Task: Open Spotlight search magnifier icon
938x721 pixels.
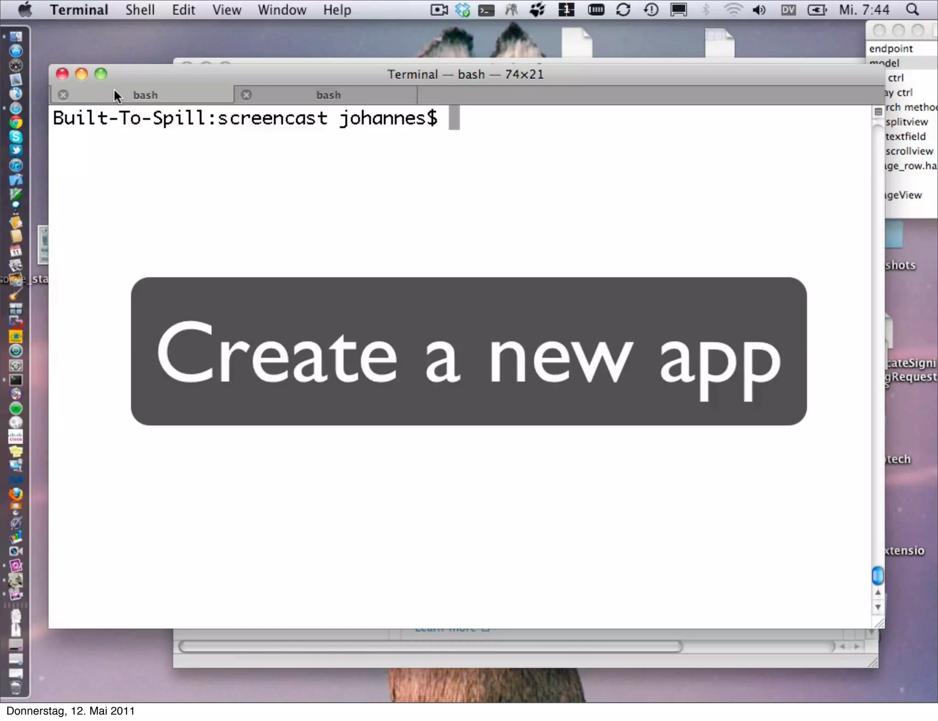Action: click(913, 10)
